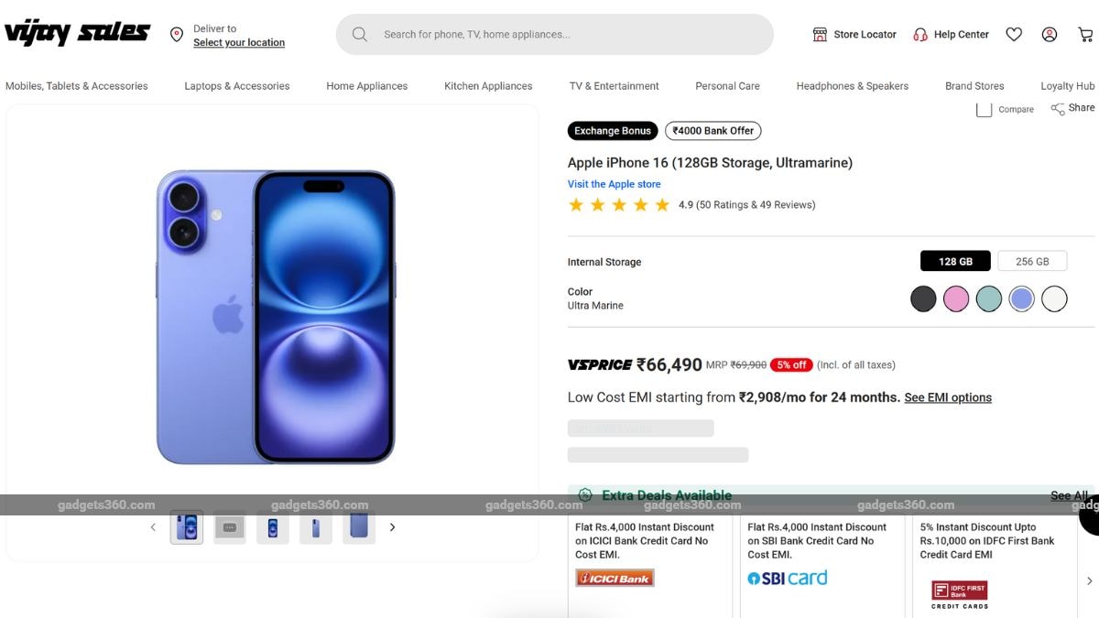Screen dimensions: 1099x618
Task: Collapse the thumbnail carousel with the left arrow
Action: coord(153,527)
